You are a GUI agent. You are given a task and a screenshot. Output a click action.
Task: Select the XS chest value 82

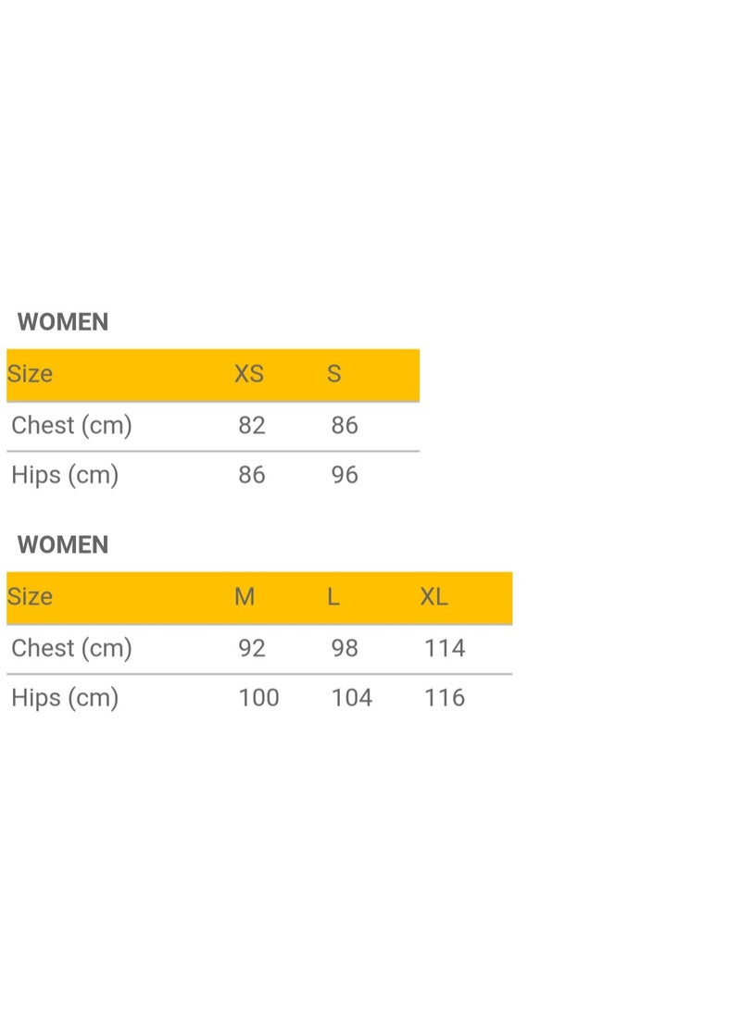click(252, 425)
